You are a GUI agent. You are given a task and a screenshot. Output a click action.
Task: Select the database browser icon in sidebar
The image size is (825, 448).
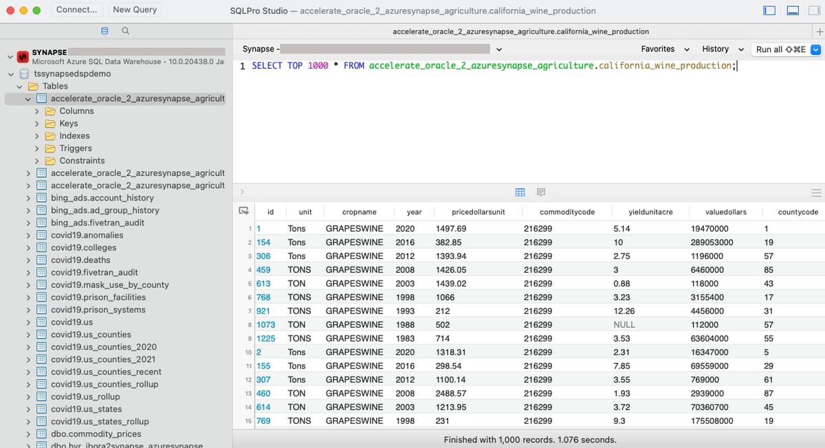pyautogui.click(x=105, y=31)
